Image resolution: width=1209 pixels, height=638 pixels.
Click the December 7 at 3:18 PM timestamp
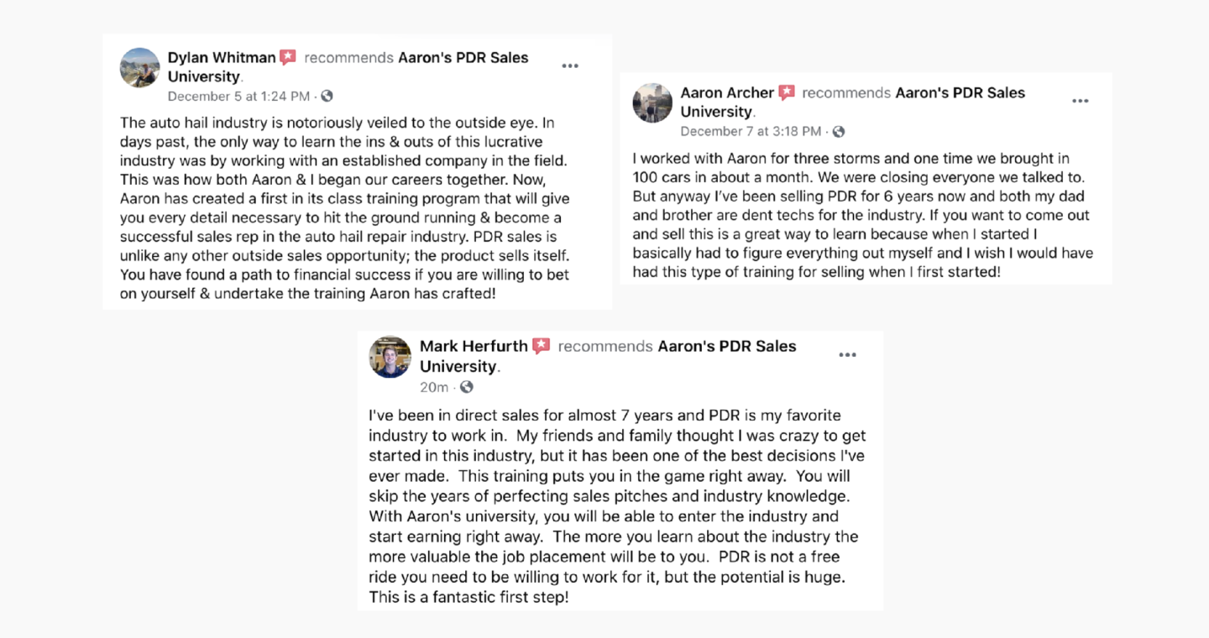pyautogui.click(x=751, y=132)
